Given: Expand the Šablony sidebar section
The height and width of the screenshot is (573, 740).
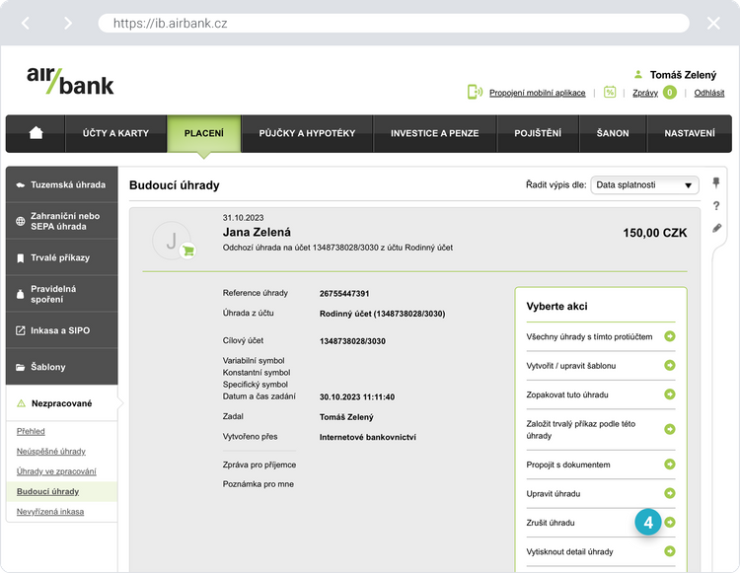Looking at the screenshot, I should 61,367.
